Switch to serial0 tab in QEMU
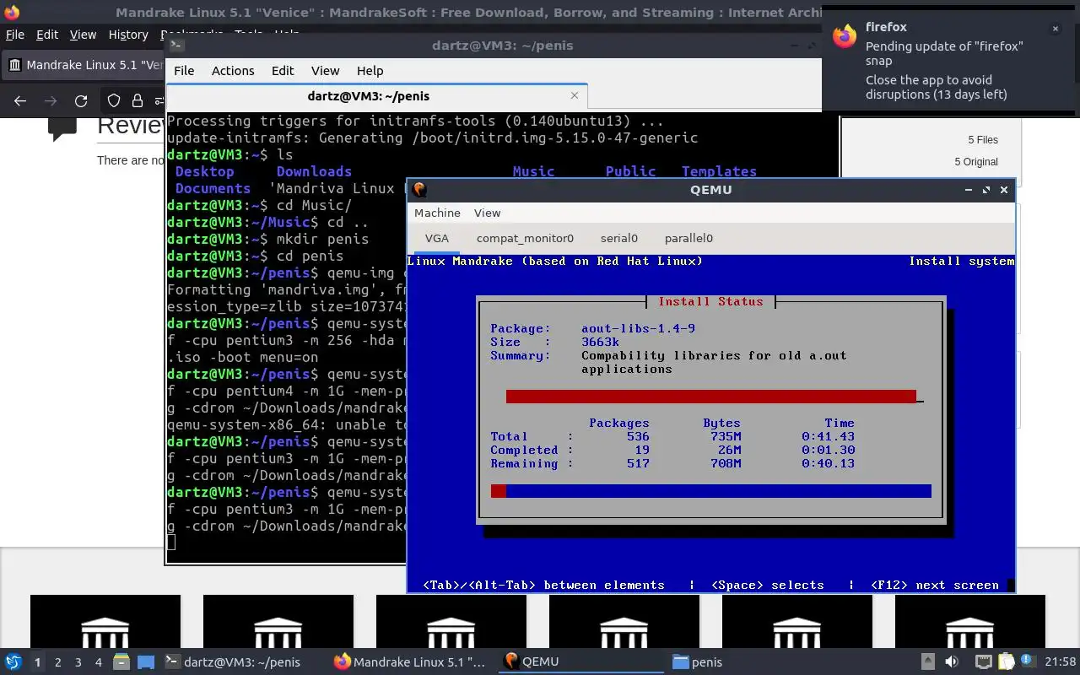Viewport: 1080px width, 675px height. [x=619, y=238]
